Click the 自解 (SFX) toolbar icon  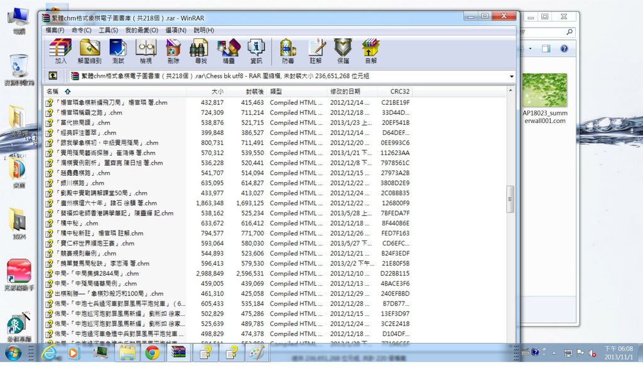point(370,51)
